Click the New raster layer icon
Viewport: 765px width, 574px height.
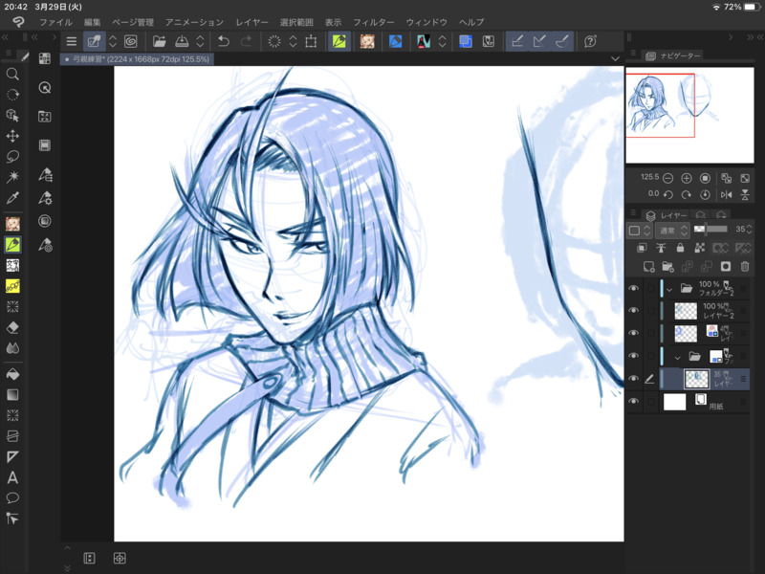click(x=648, y=267)
